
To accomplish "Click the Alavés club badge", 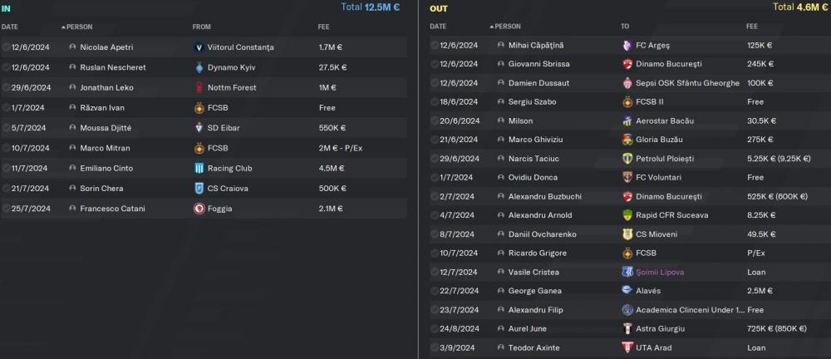I will pyautogui.click(x=627, y=291).
